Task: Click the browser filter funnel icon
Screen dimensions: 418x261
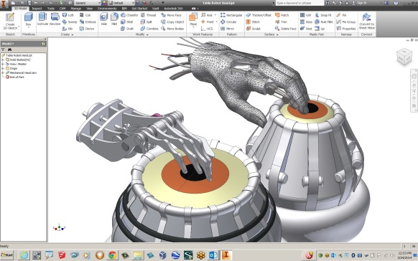Action: [3, 49]
